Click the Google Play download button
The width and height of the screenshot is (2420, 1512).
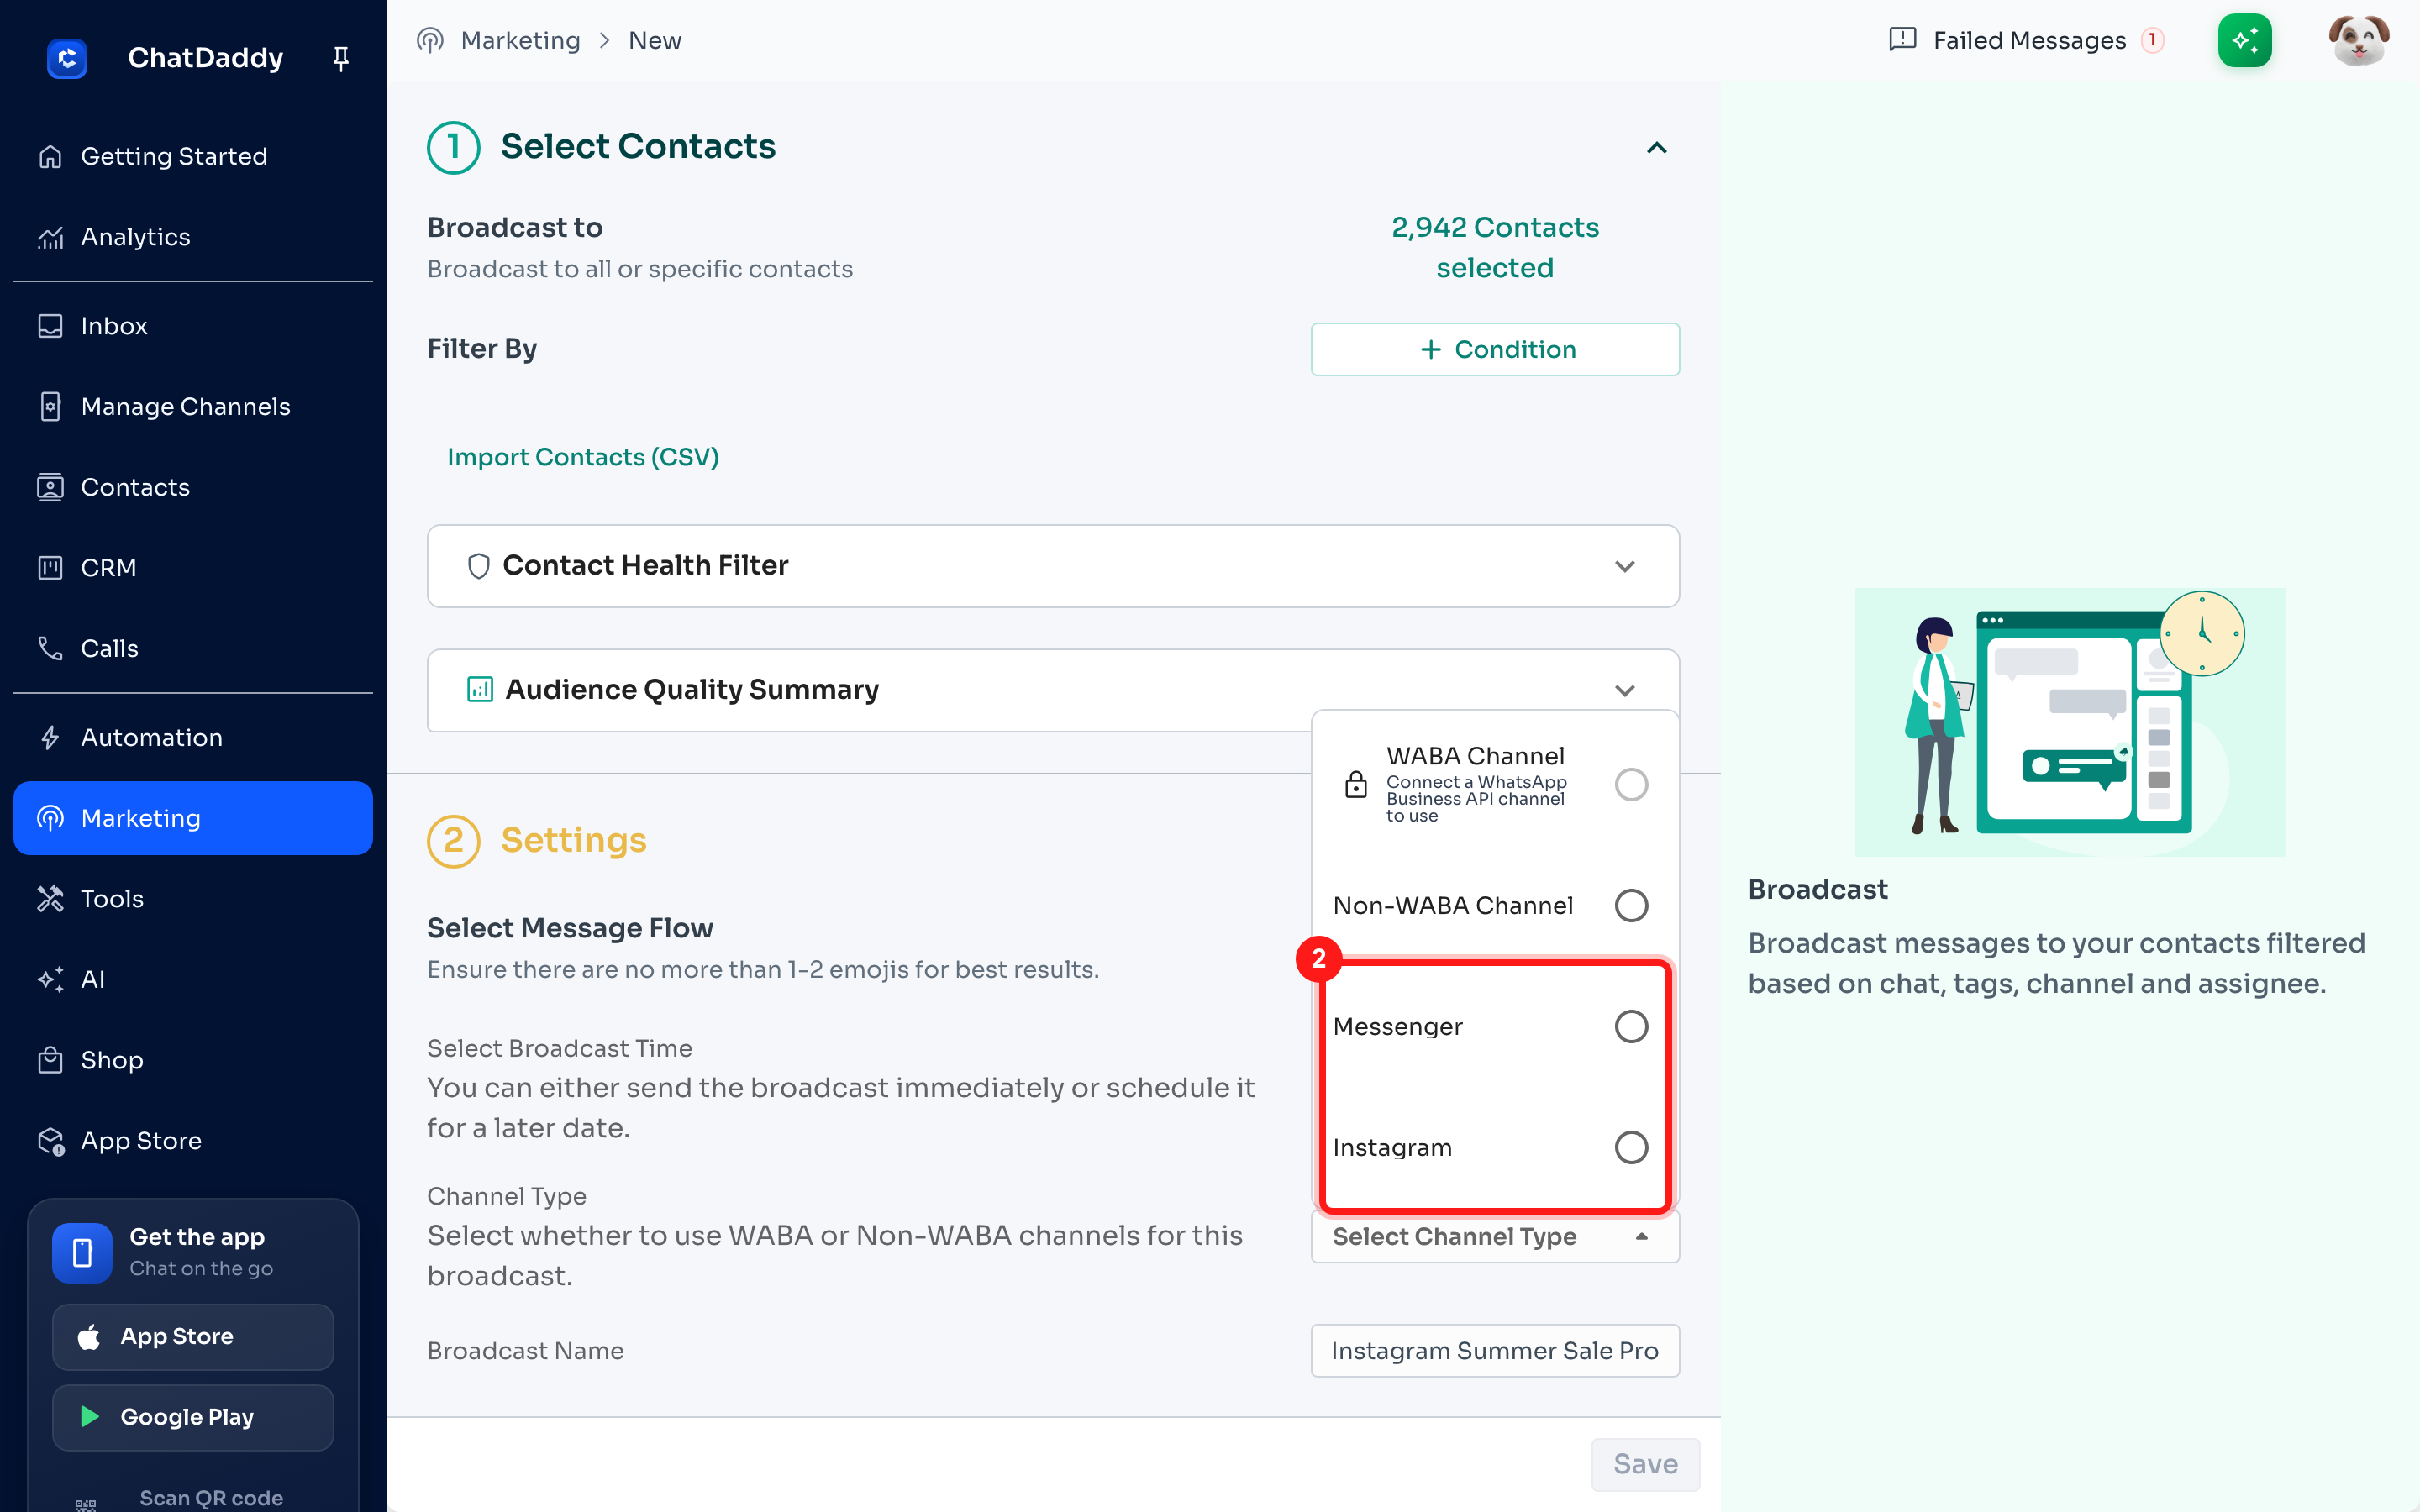tap(193, 1417)
